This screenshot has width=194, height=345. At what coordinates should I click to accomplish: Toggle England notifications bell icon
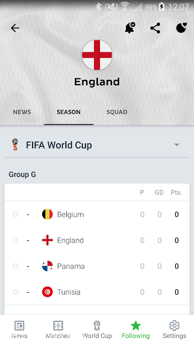pos(130,28)
